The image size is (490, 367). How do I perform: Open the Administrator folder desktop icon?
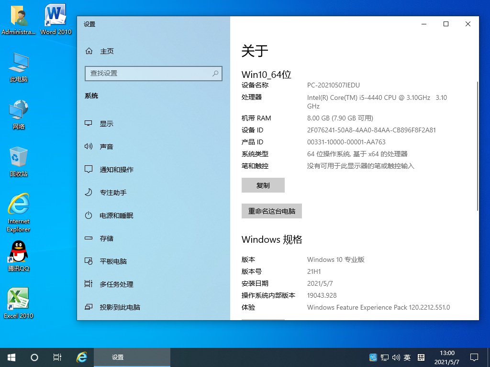click(x=19, y=19)
